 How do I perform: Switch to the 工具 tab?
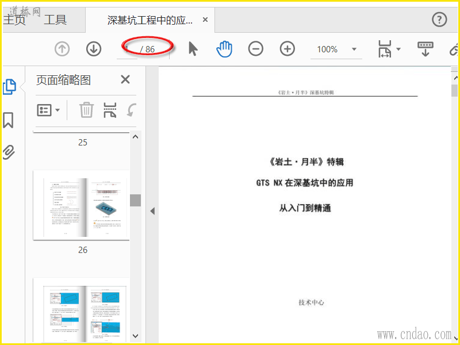(x=55, y=20)
